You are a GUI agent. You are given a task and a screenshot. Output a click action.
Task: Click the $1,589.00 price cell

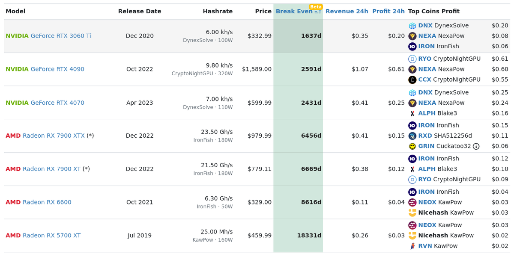tap(257, 69)
